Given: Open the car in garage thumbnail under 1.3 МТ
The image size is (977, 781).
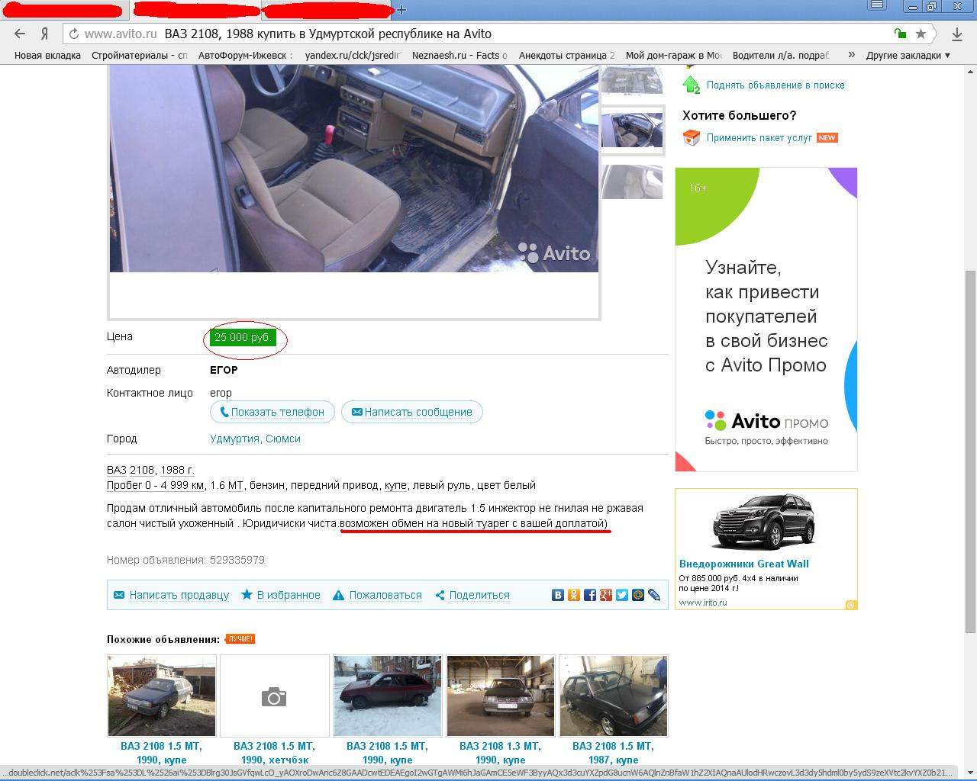Looking at the screenshot, I should [x=500, y=696].
